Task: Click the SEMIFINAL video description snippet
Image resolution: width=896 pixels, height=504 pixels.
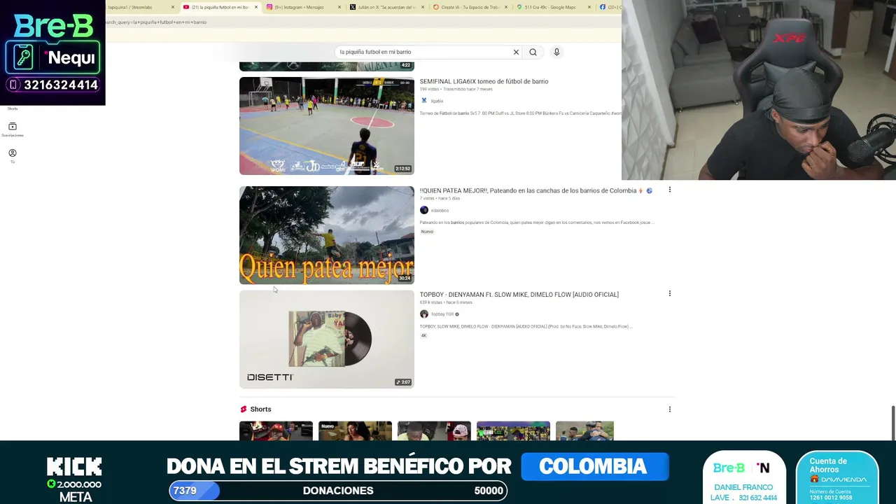Action: click(x=520, y=113)
